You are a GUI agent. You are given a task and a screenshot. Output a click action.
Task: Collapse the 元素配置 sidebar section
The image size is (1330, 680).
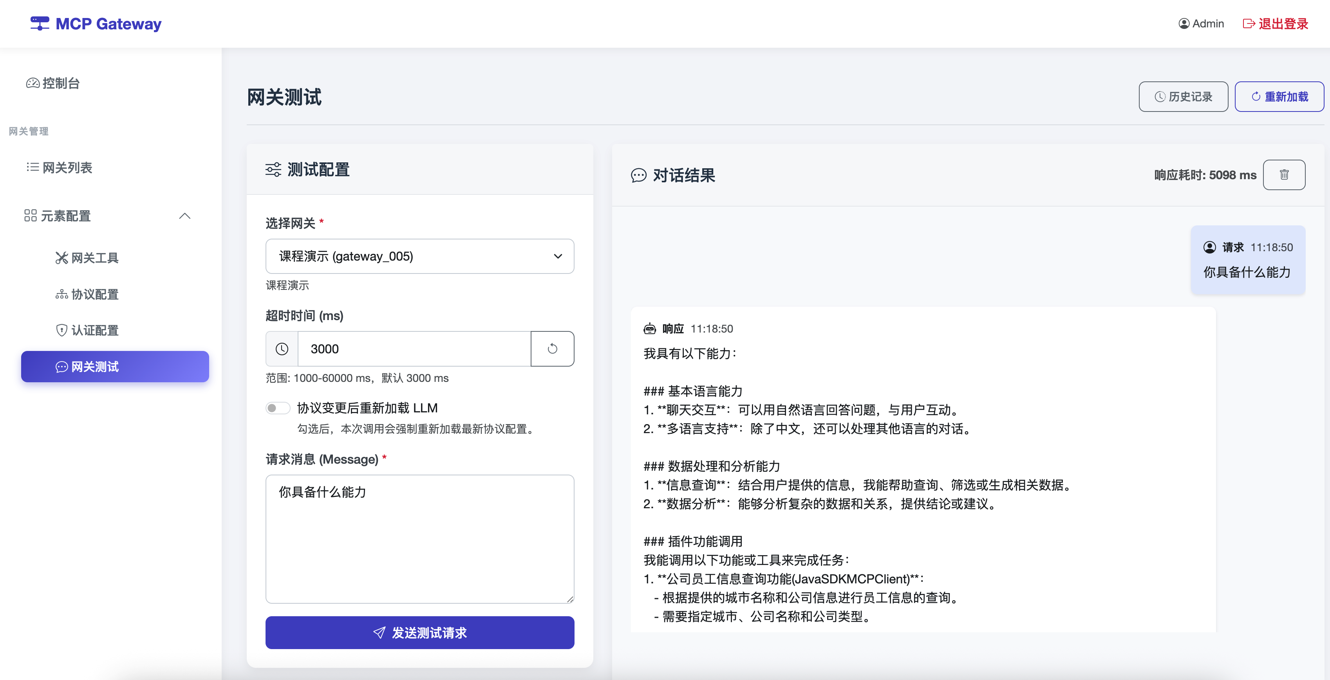tap(184, 216)
